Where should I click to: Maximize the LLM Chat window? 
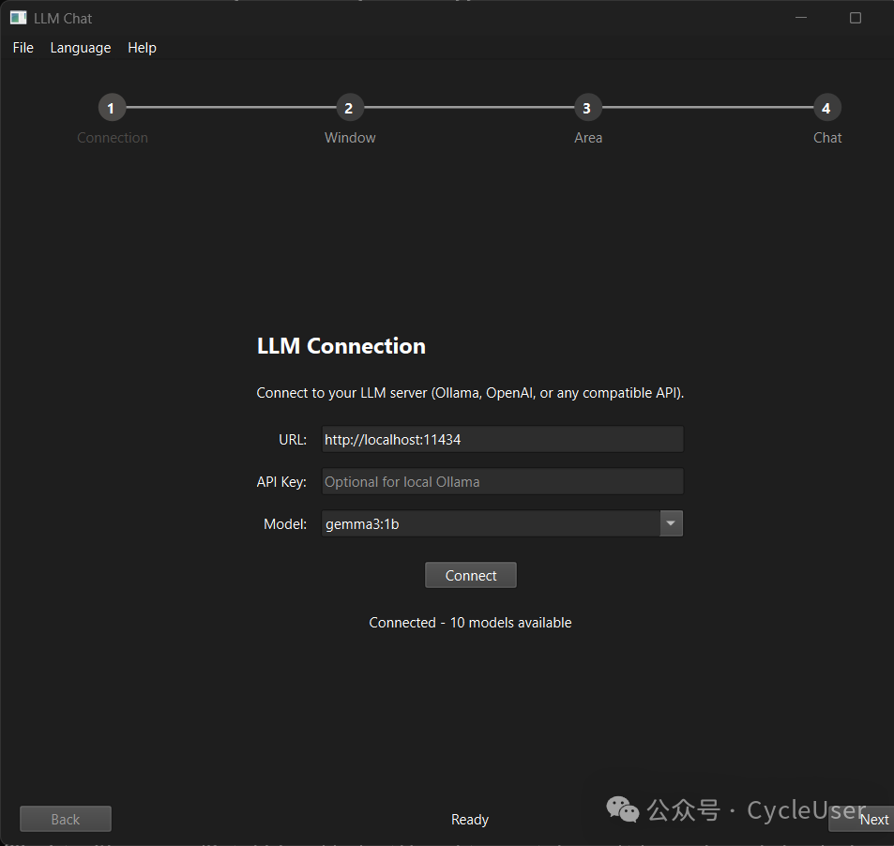pos(856,18)
